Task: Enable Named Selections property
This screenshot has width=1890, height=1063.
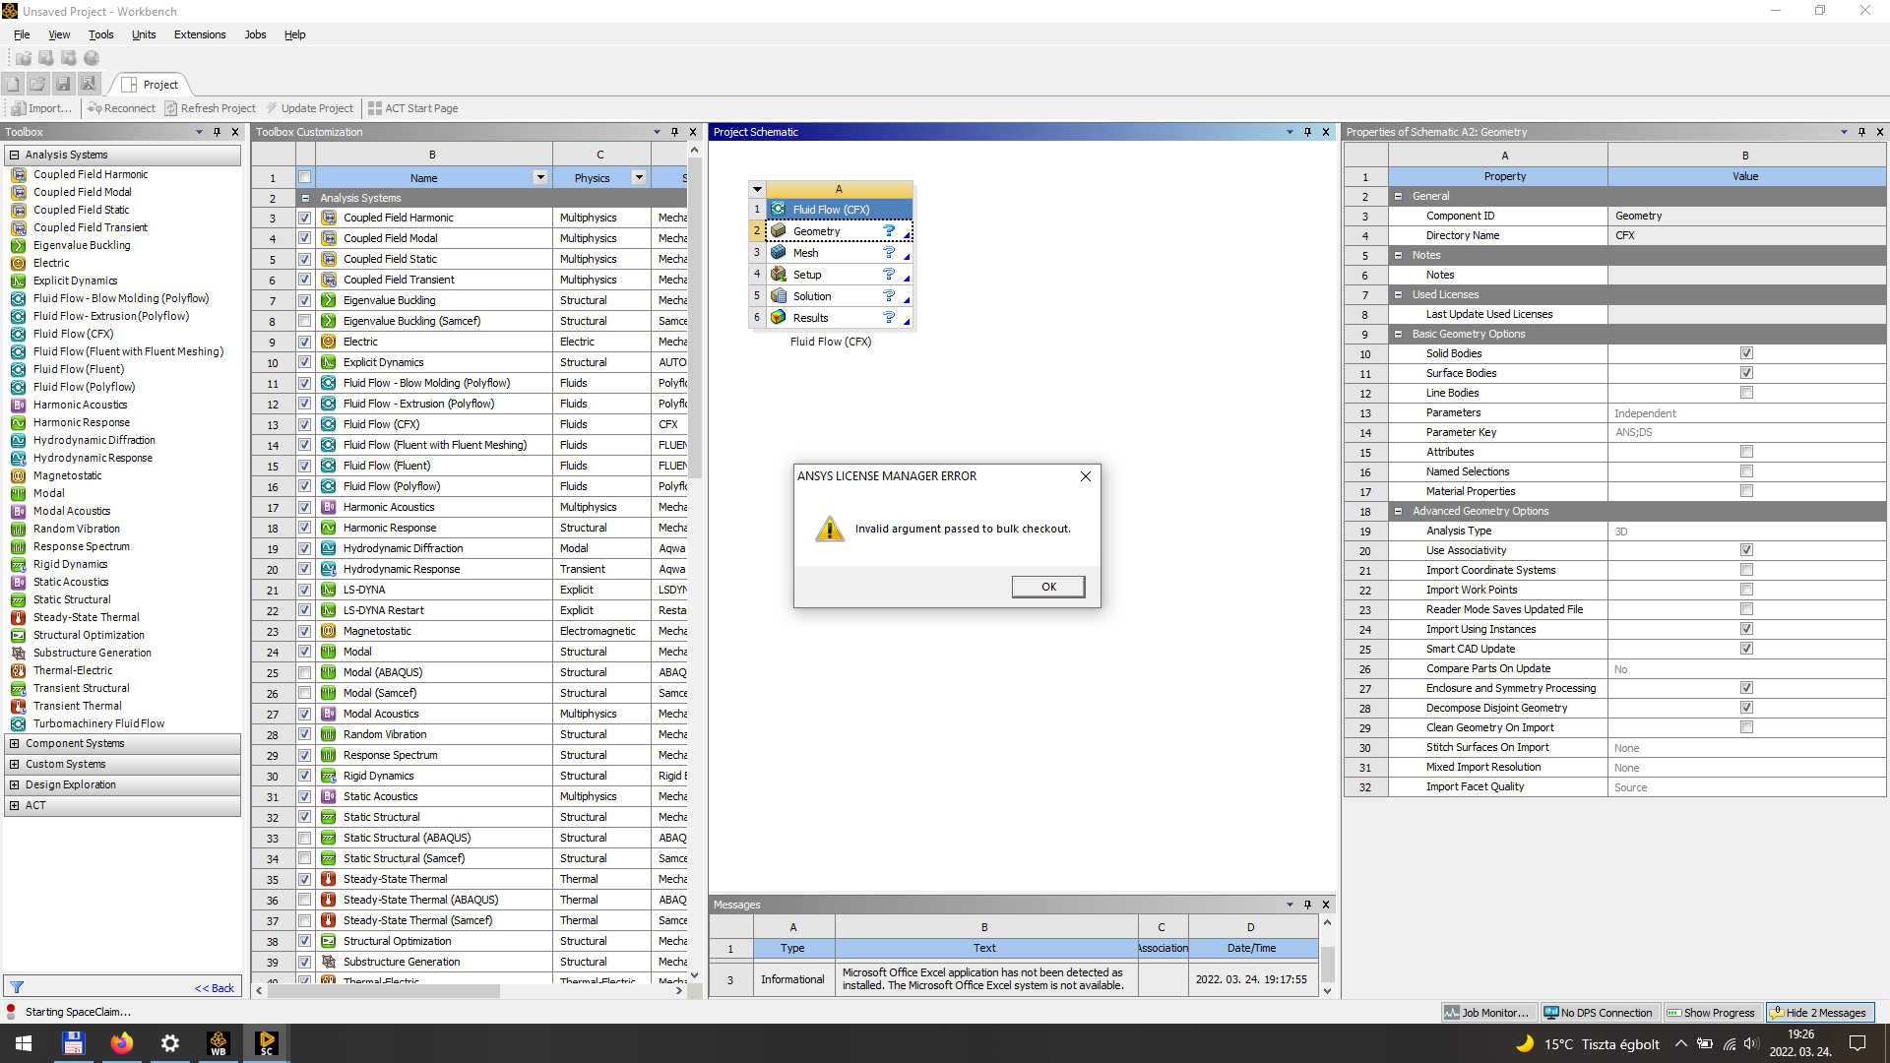Action: point(1746,471)
